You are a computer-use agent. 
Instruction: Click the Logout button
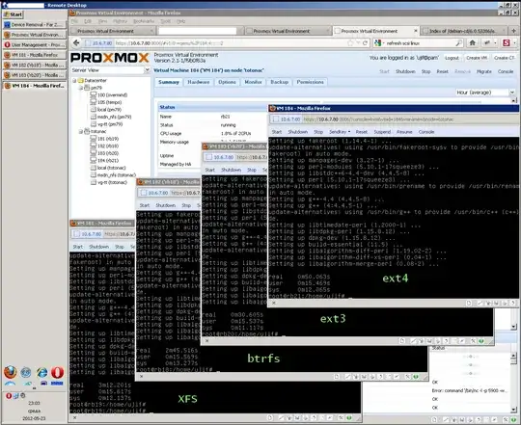tap(452, 58)
